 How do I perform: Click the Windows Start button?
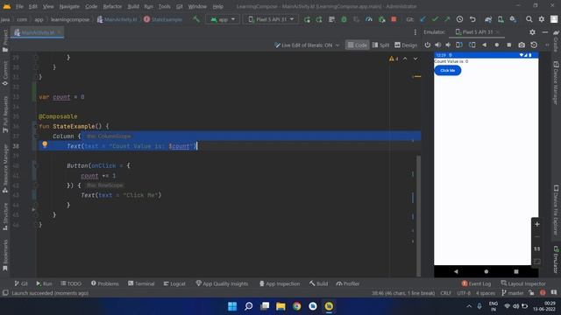click(232, 306)
